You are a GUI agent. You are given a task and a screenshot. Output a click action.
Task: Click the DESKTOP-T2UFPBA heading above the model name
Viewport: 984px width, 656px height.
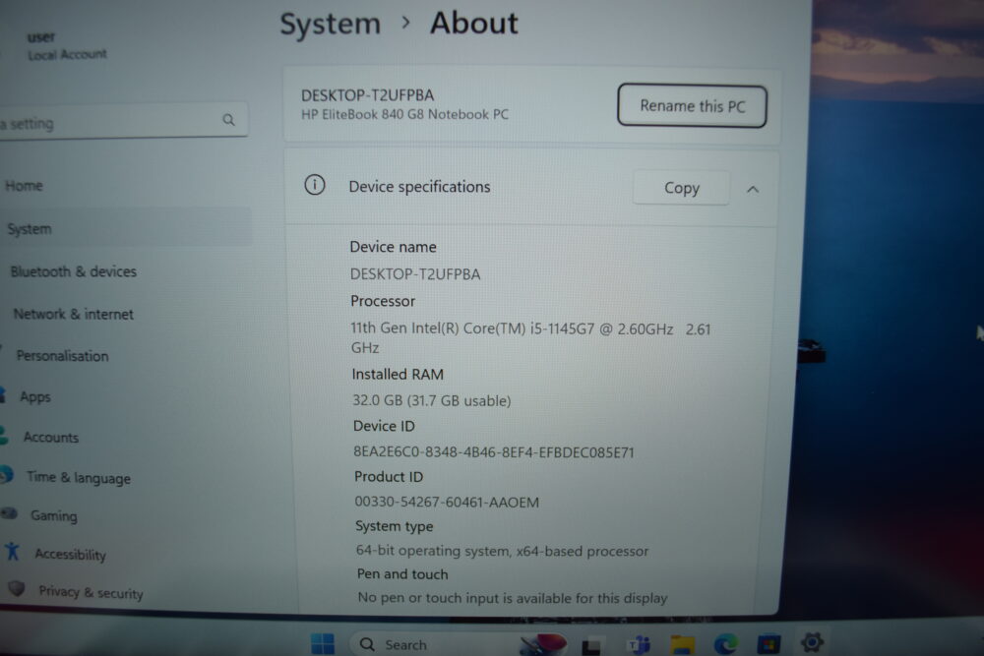[367, 95]
